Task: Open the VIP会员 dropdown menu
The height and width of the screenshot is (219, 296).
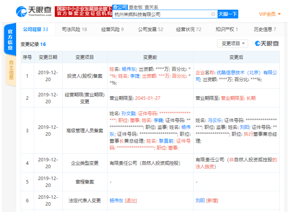Action: 270,14
